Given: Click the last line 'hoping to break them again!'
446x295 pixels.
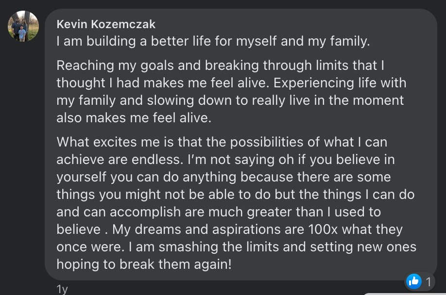Looking at the screenshot, I should [144, 264].
